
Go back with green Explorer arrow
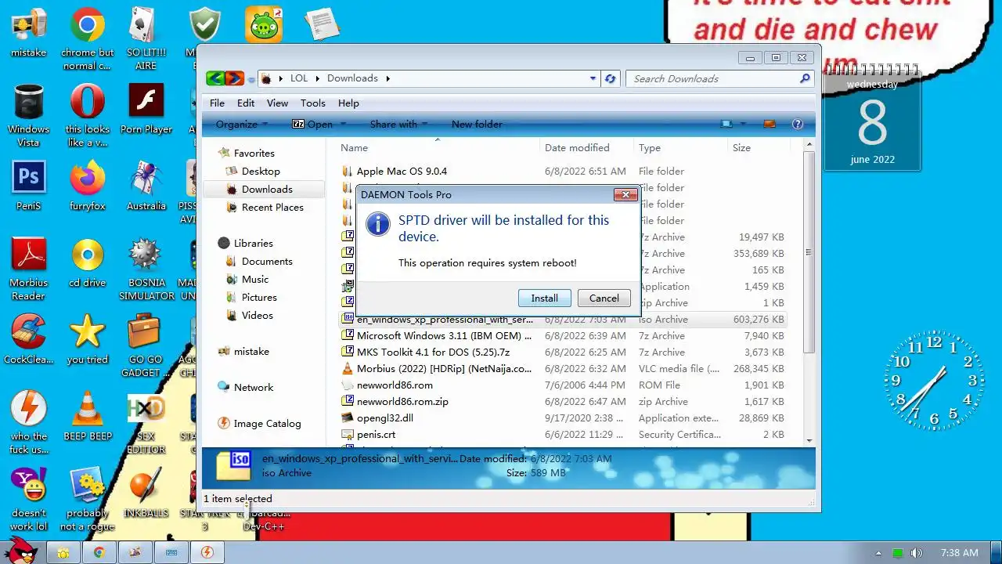tap(215, 78)
